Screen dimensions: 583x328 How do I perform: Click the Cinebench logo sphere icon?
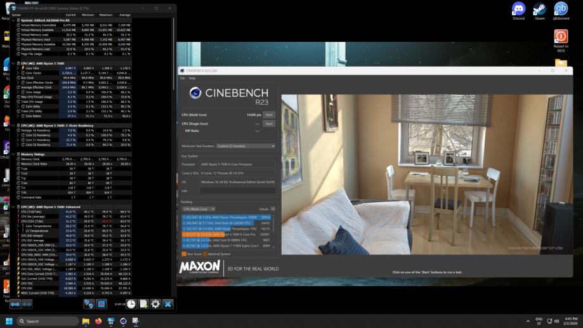pos(195,93)
